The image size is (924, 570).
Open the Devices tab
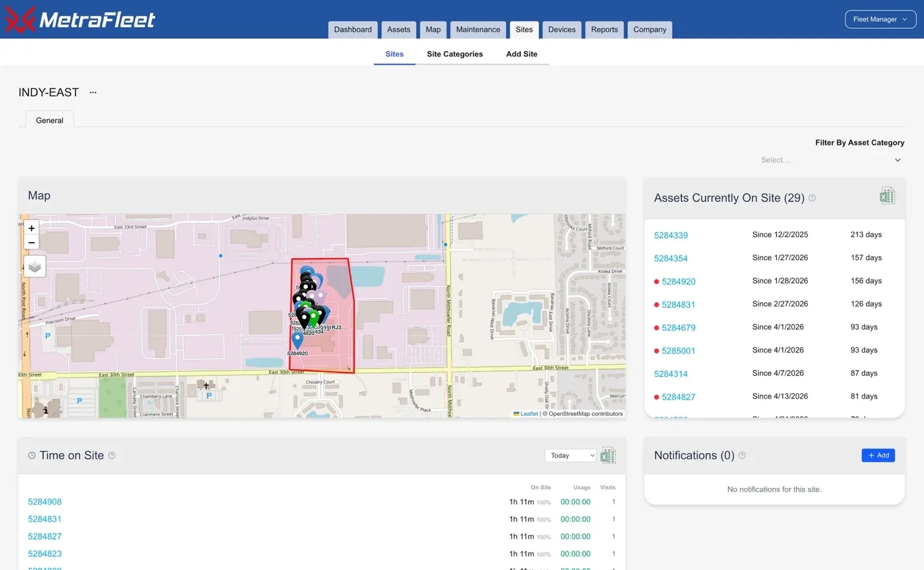[x=562, y=30]
